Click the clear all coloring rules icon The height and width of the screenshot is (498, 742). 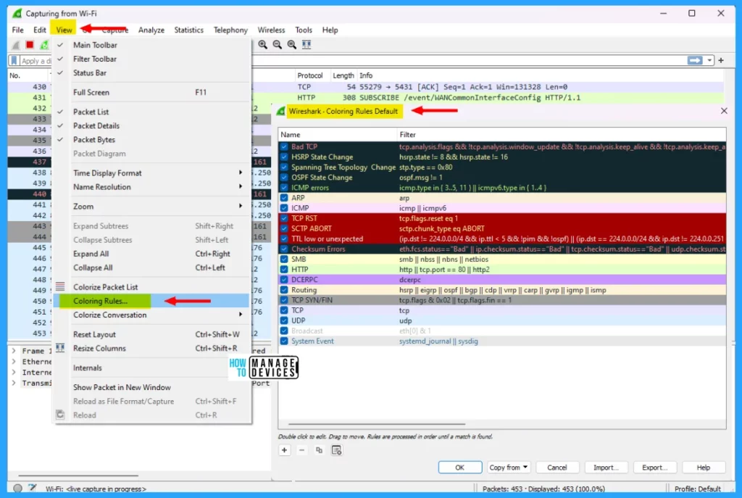(x=336, y=450)
